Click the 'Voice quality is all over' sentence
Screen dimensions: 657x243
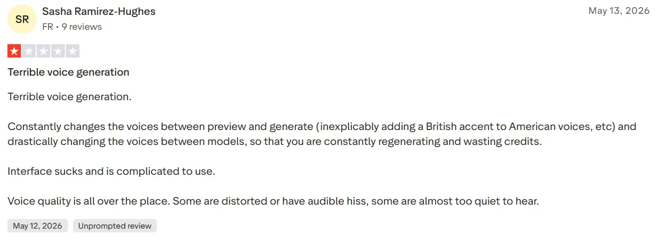pos(274,201)
